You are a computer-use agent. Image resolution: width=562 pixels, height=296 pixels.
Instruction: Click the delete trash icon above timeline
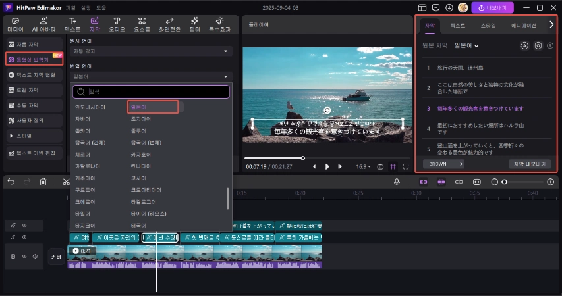43,182
